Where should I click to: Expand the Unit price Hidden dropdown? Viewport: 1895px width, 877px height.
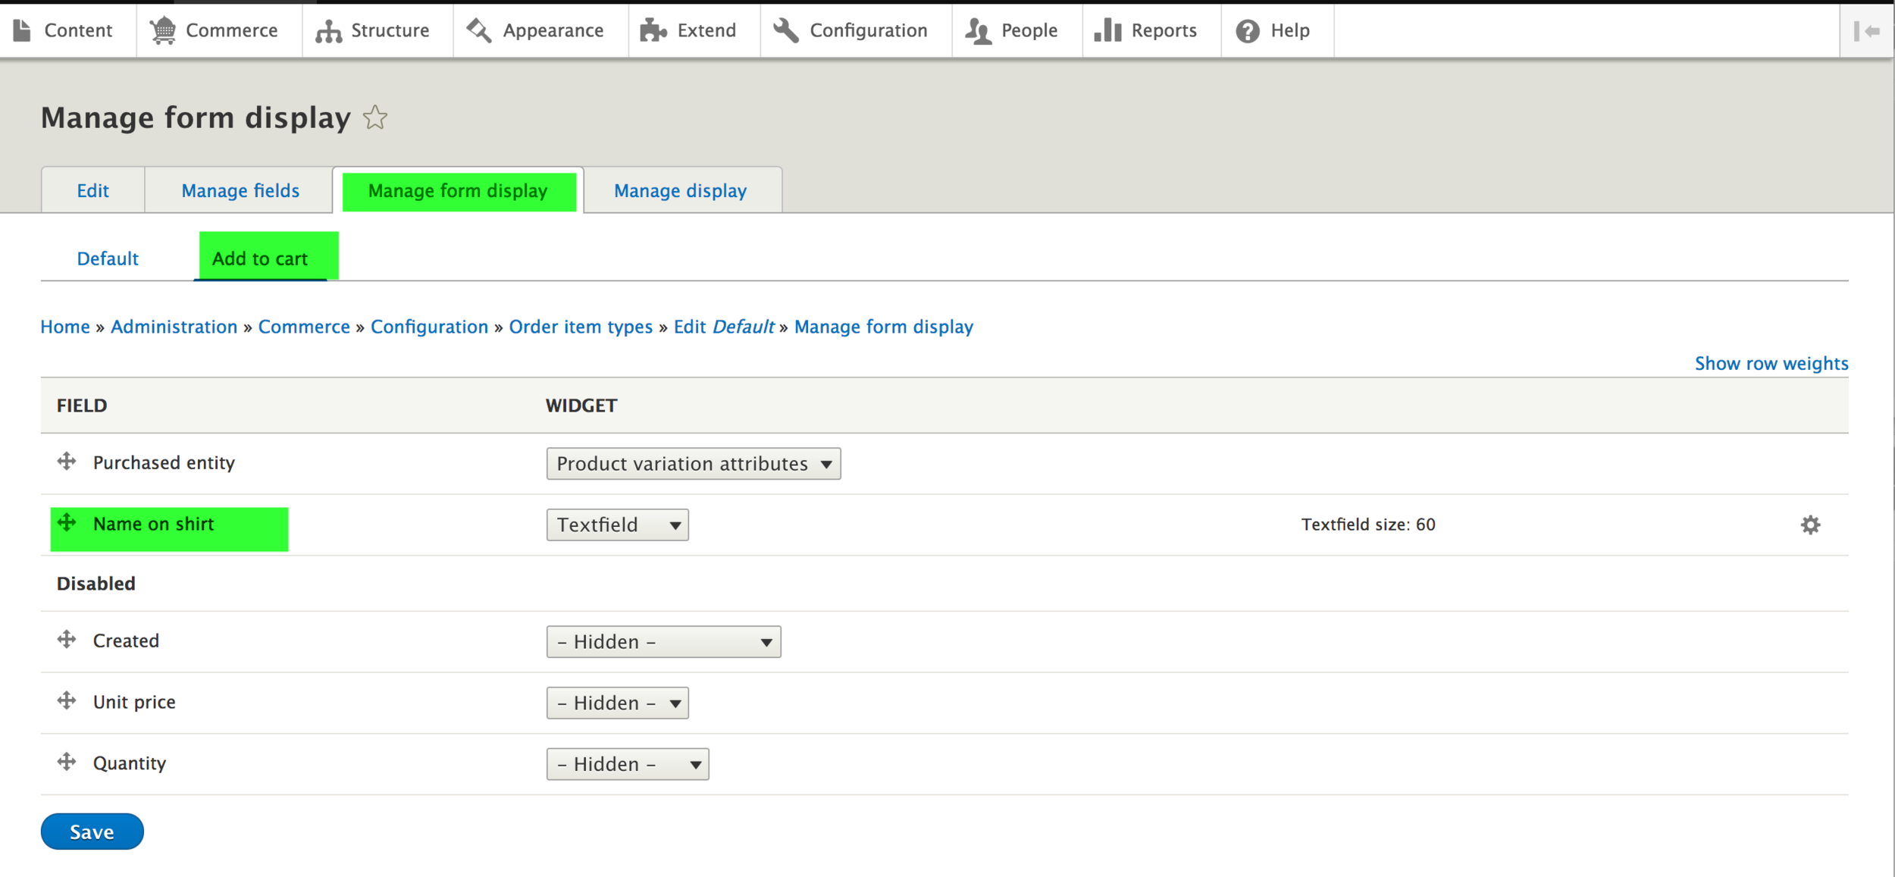(617, 703)
